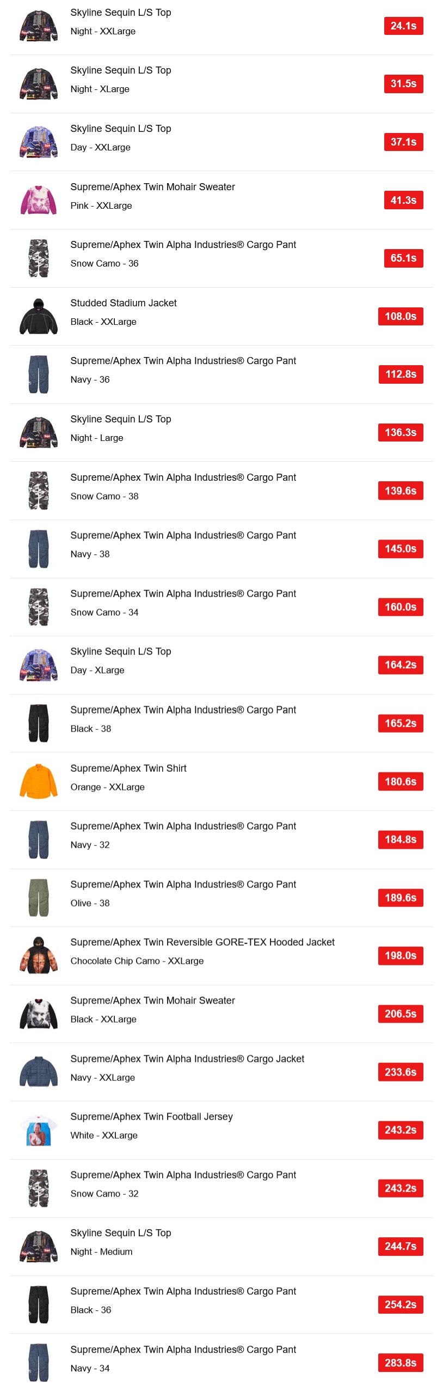
Task: Open the Studded Stadium Jacket title link
Action: click(124, 303)
